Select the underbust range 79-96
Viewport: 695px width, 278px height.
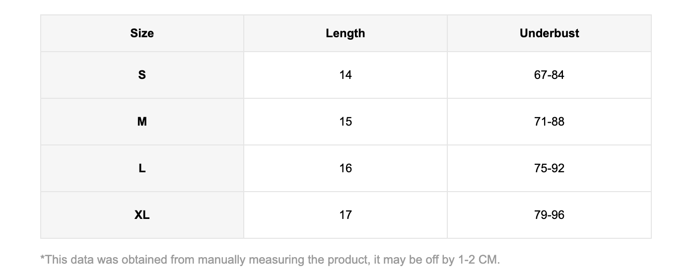point(549,215)
